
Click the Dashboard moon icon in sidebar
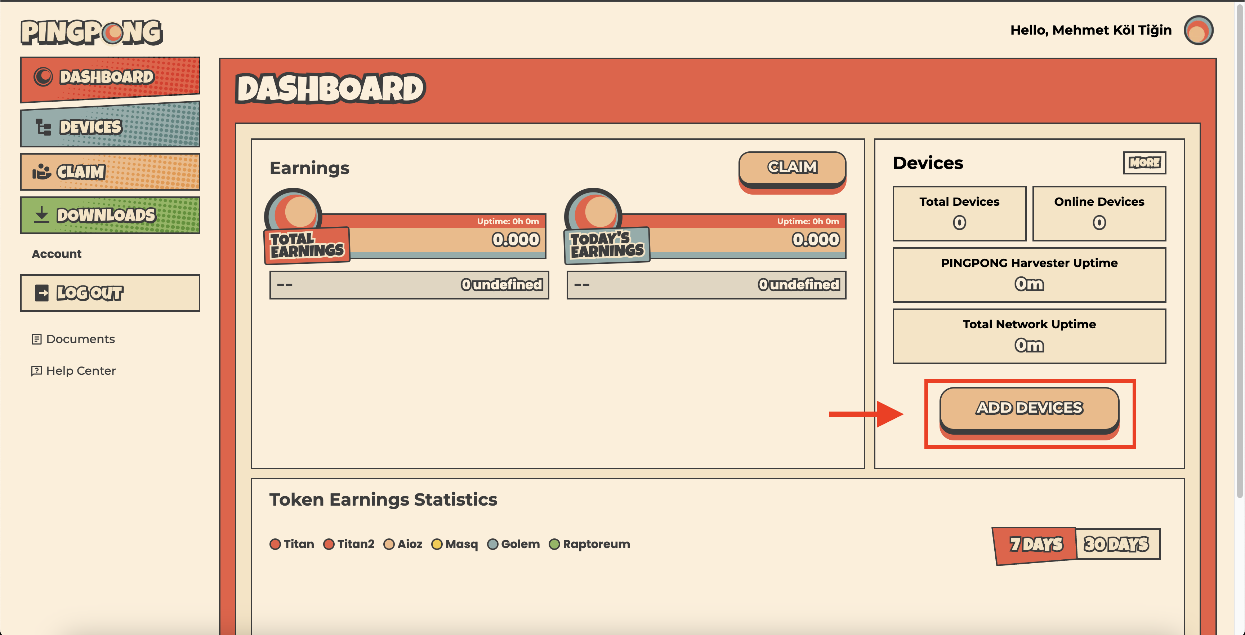[43, 76]
